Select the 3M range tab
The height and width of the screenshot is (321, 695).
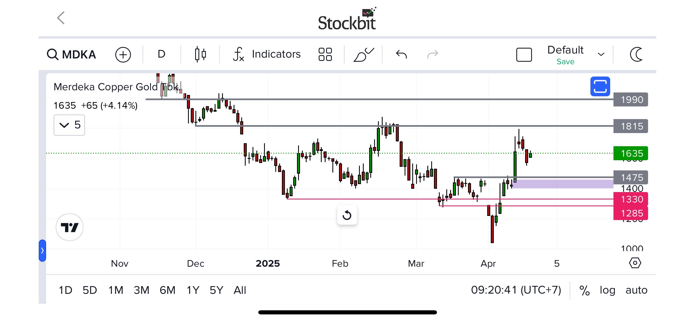click(141, 290)
